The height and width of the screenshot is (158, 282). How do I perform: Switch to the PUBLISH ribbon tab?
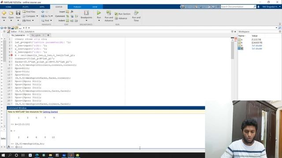77,7
